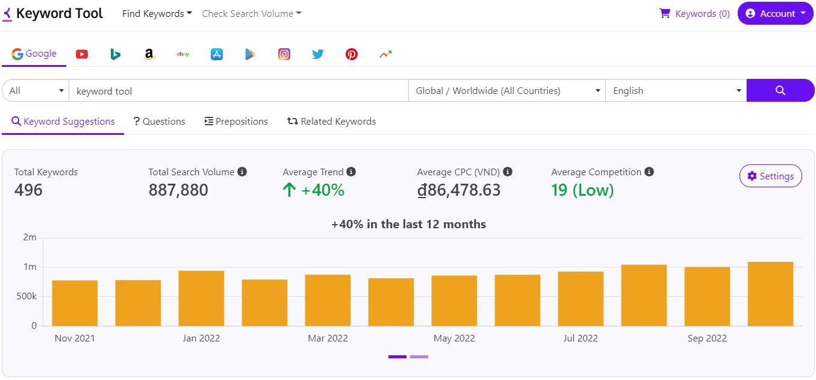Image resolution: width=816 pixels, height=380 pixels.
Task: Select the Amazon platform icon
Action: click(x=149, y=54)
